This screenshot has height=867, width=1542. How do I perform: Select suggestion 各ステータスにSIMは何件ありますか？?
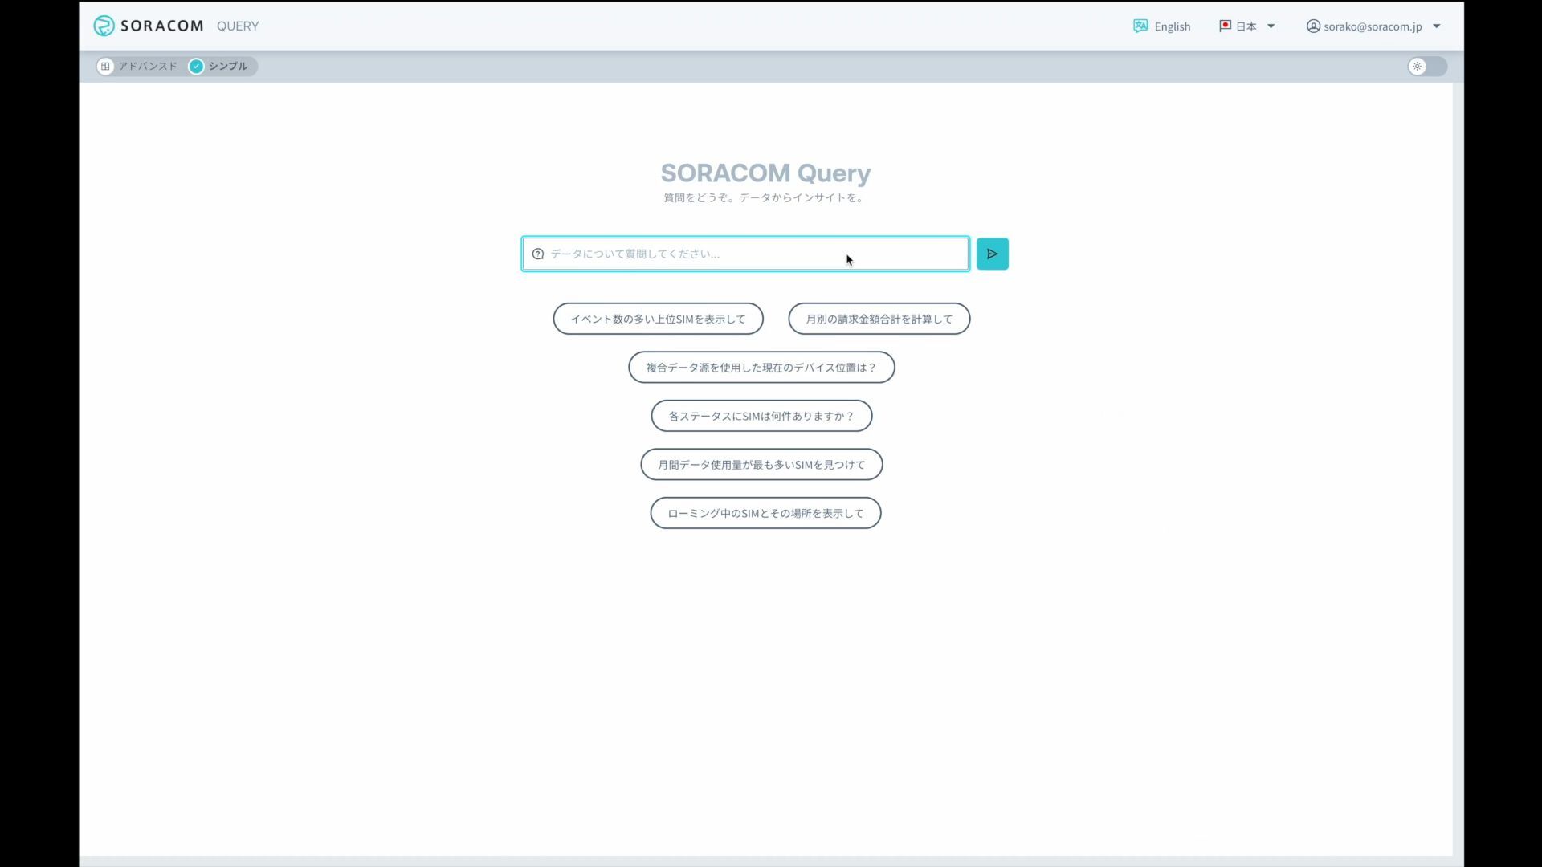tap(761, 416)
